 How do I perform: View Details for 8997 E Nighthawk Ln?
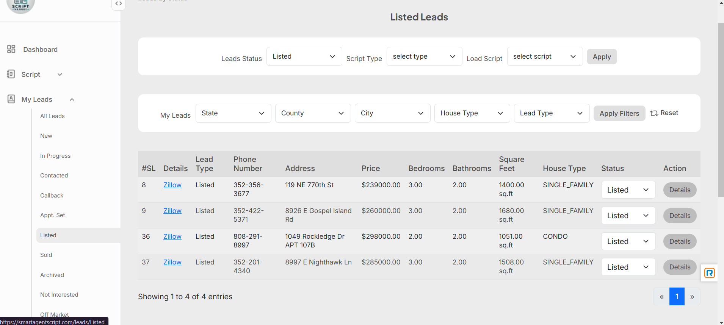pyautogui.click(x=680, y=267)
